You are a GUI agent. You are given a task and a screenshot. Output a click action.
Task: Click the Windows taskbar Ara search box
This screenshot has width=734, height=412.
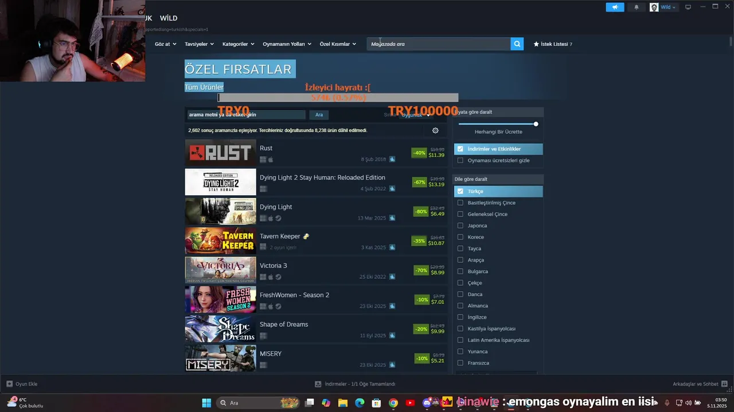point(258,403)
